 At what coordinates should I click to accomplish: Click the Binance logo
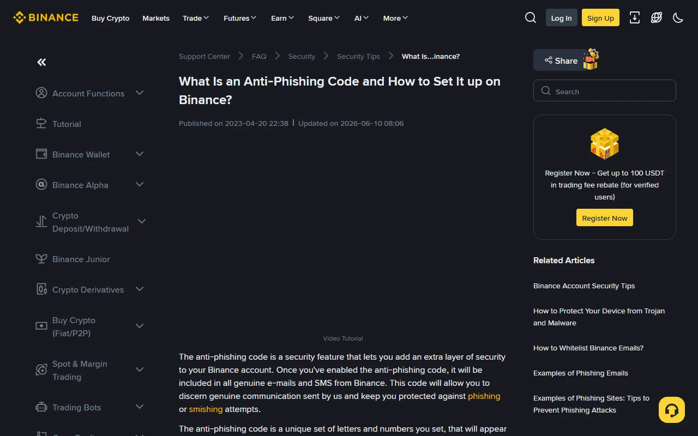click(x=46, y=18)
